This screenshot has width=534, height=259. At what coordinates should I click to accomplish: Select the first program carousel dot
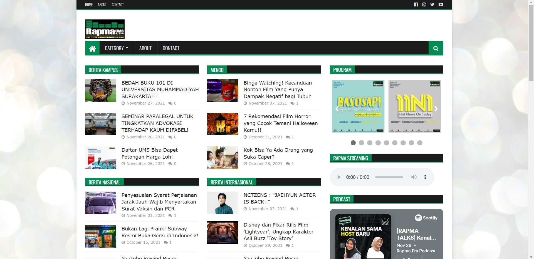(x=353, y=143)
